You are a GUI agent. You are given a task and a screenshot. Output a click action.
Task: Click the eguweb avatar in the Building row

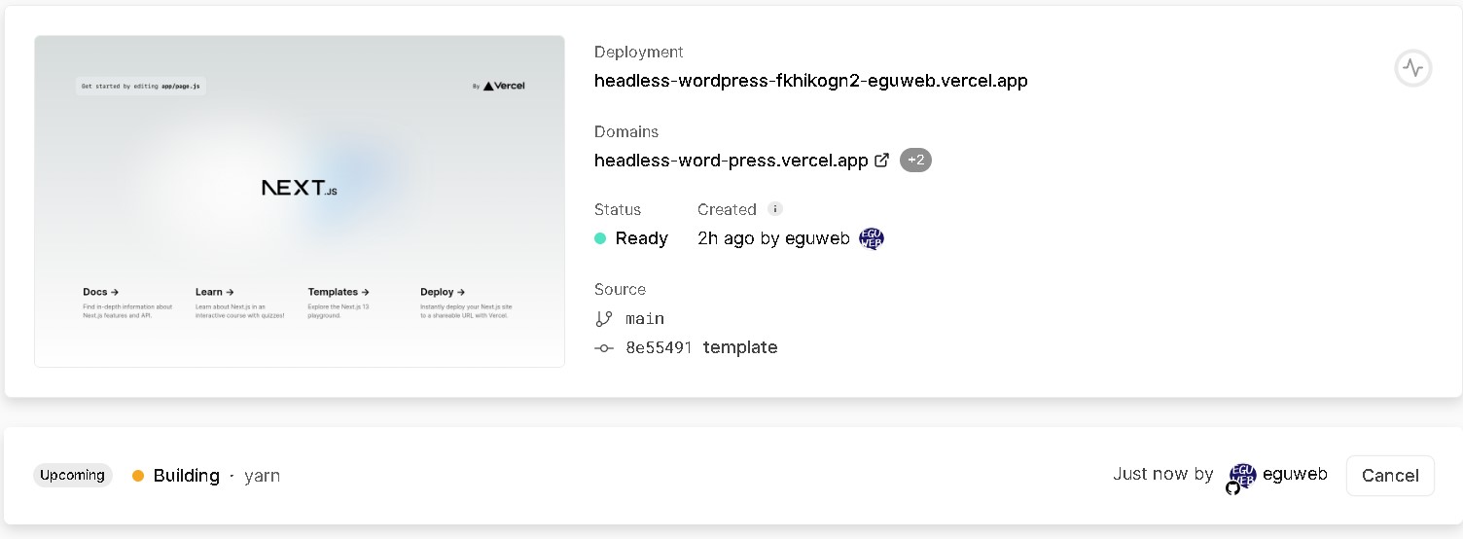pyautogui.click(x=1242, y=476)
